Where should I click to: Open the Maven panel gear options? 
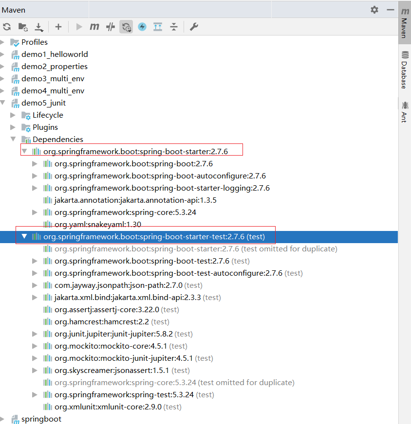pyautogui.click(x=374, y=10)
